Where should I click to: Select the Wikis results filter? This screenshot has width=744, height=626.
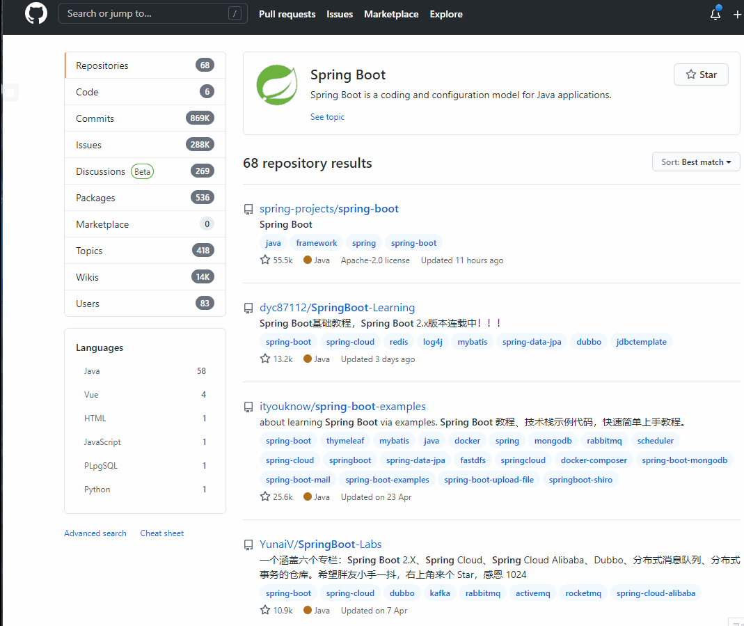click(145, 276)
